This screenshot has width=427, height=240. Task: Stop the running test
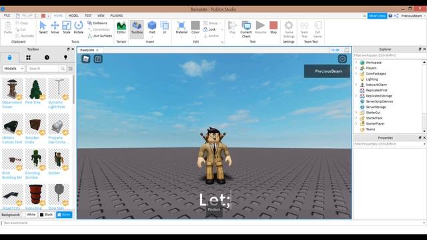tap(274, 27)
